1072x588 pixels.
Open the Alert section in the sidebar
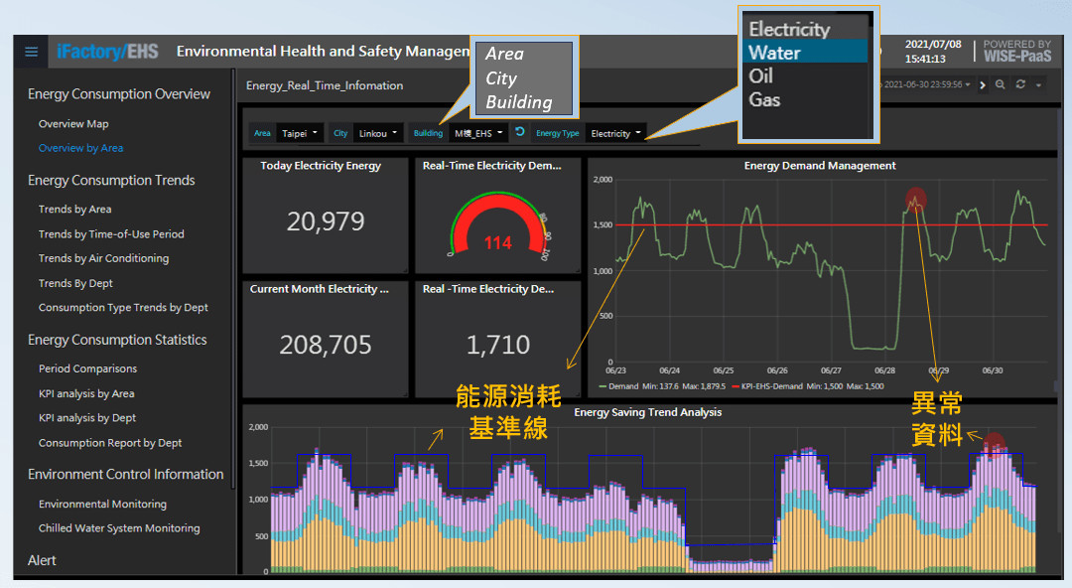42,560
